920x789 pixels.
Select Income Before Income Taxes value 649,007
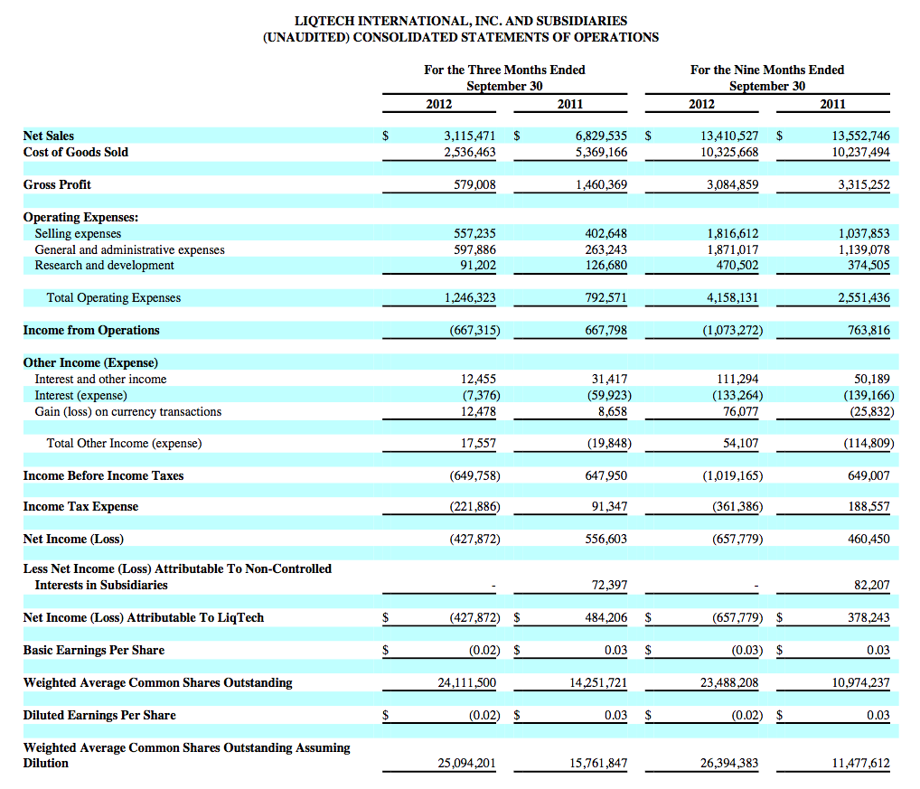pyautogui.click(x=868, y=475)
